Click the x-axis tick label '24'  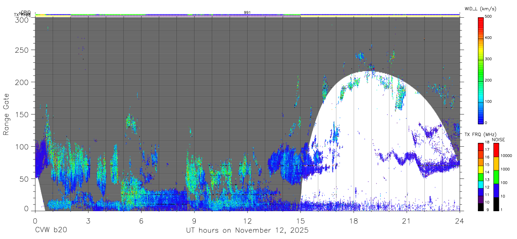point(460,220)
